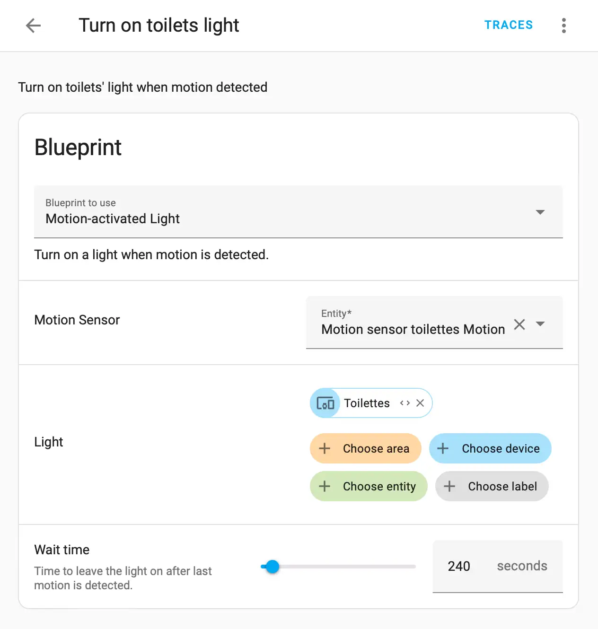Click the plus icon on Choose area

coord(325,448)
